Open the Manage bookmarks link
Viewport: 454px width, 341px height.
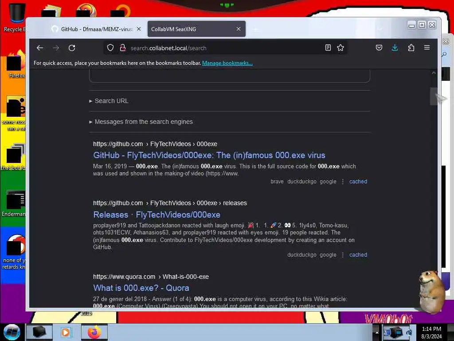pos(227,63)
